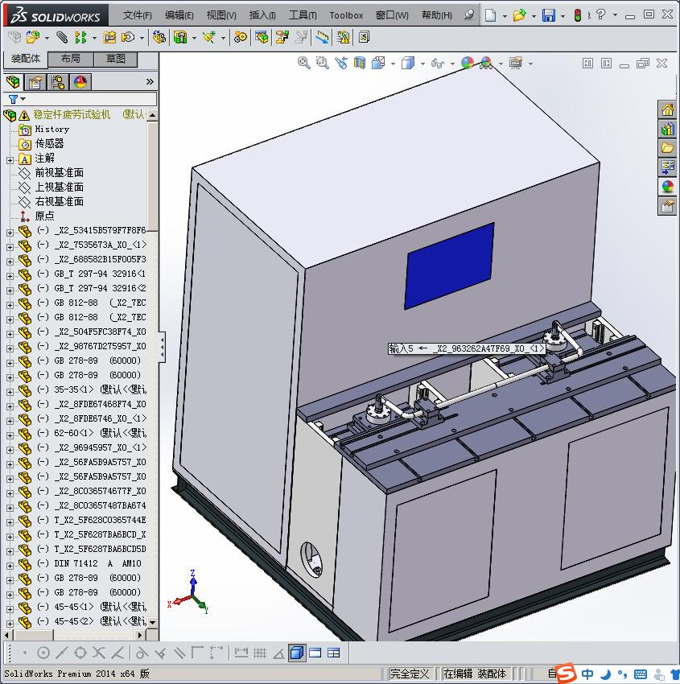Open the File Explorer task pane folder icon
This screenshot has height=684, width=680.
pyautogui.click(x=667, y=148)
